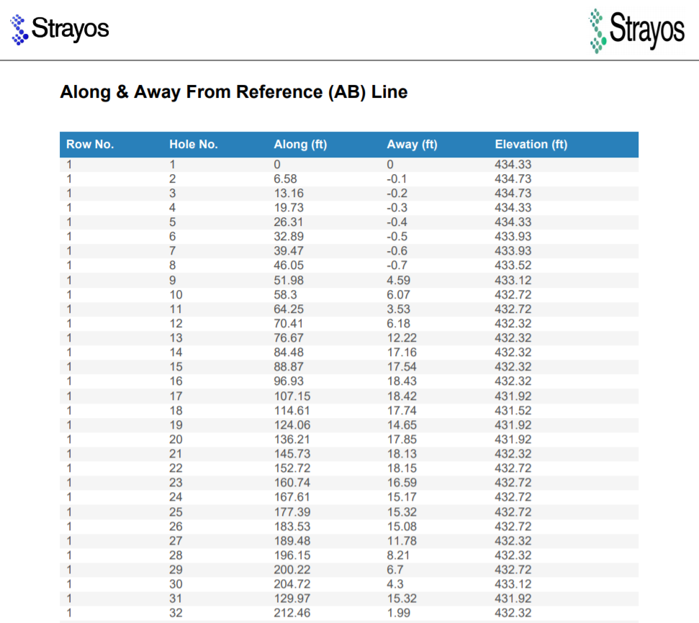The height and width of the screenshot is (623, 699).
Task: Click the Away value 8.21
Action: pyautogui.click(x=398, y=555)
